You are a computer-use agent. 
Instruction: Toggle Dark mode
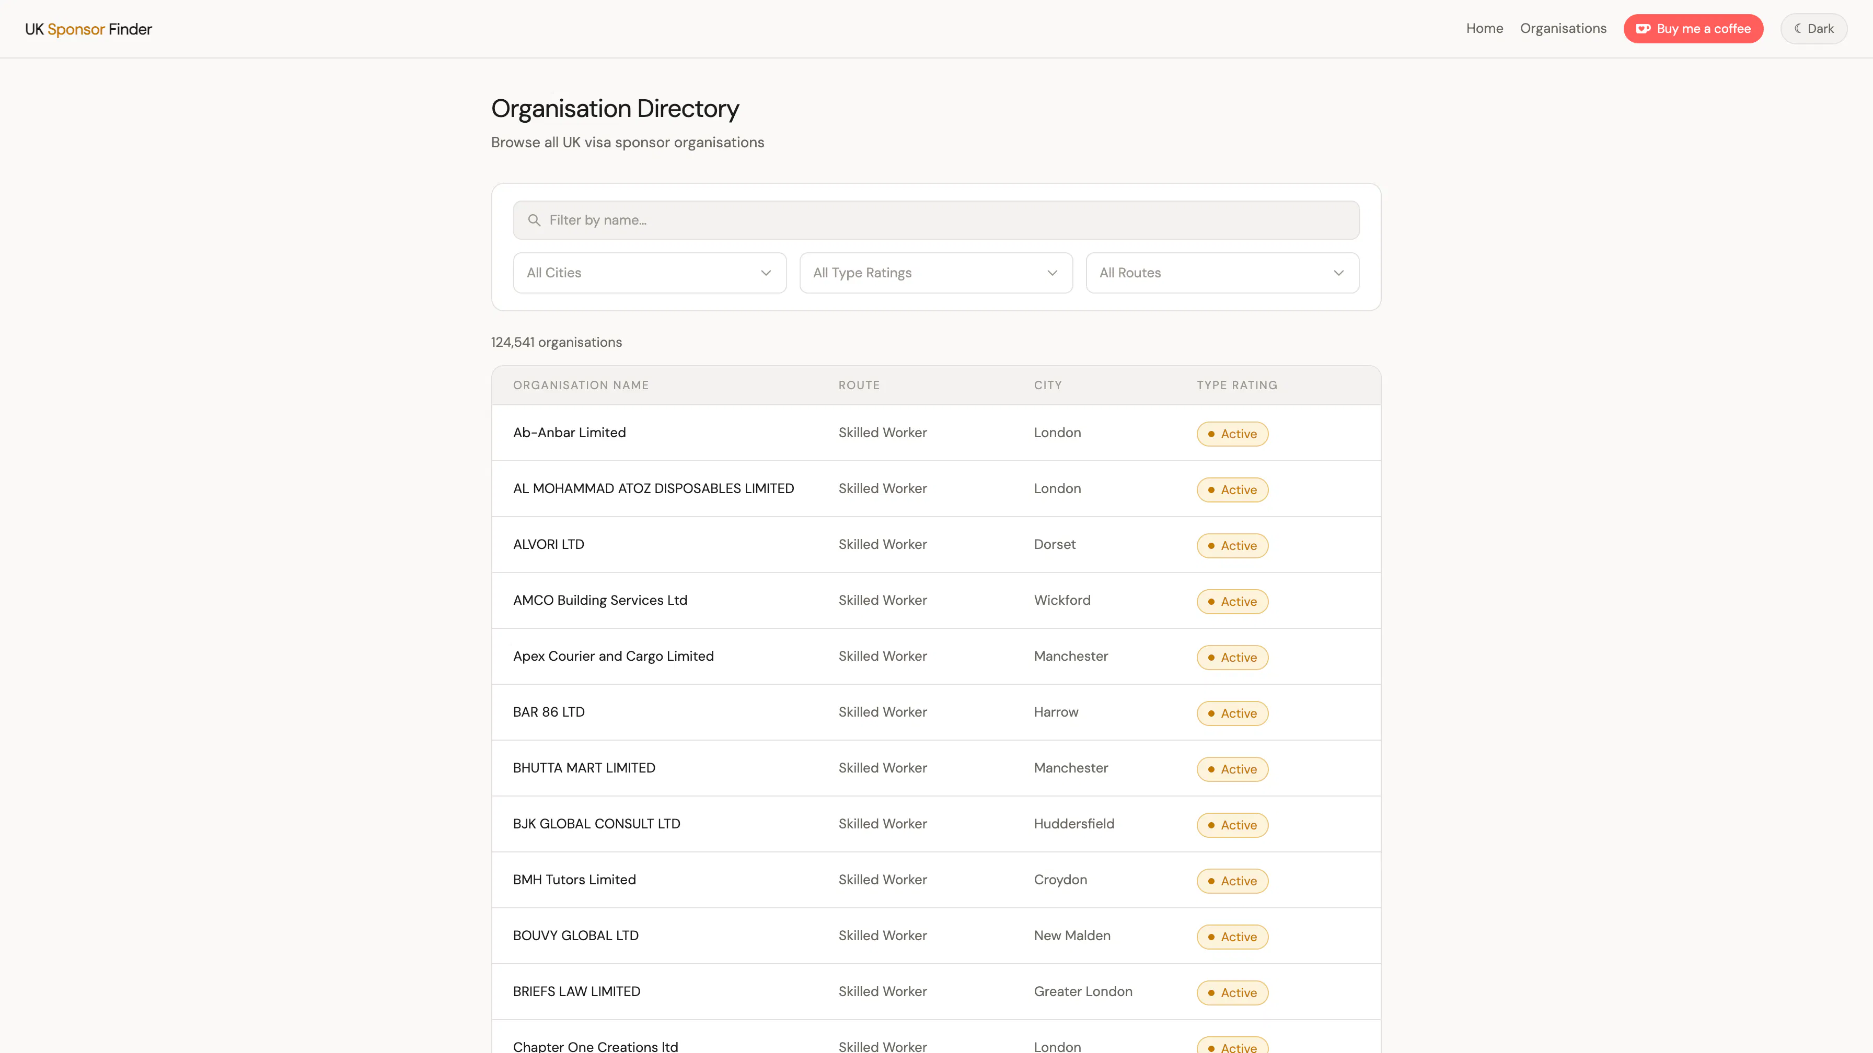tap(1813, 28)
